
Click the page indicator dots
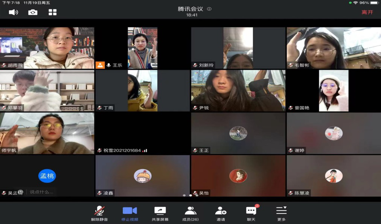coord(190,195)
